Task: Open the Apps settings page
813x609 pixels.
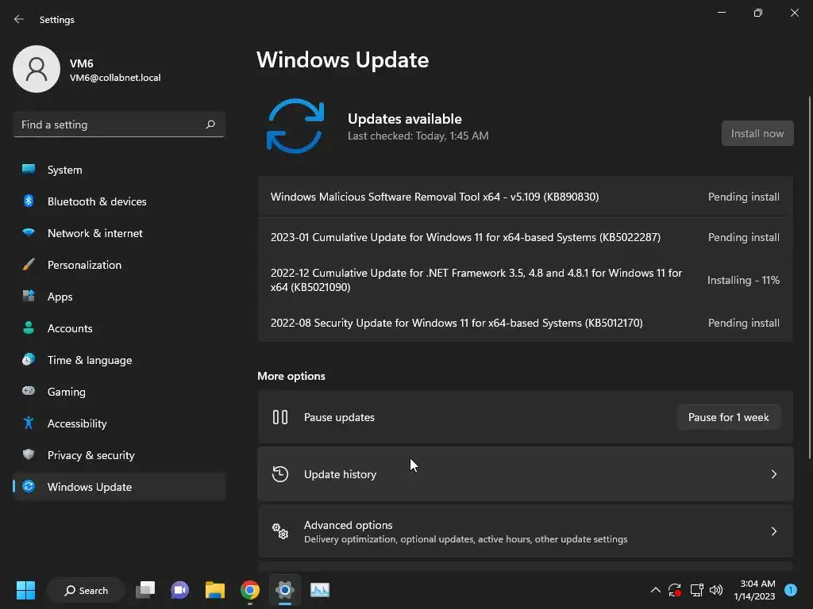Action: tap(119, 297)
